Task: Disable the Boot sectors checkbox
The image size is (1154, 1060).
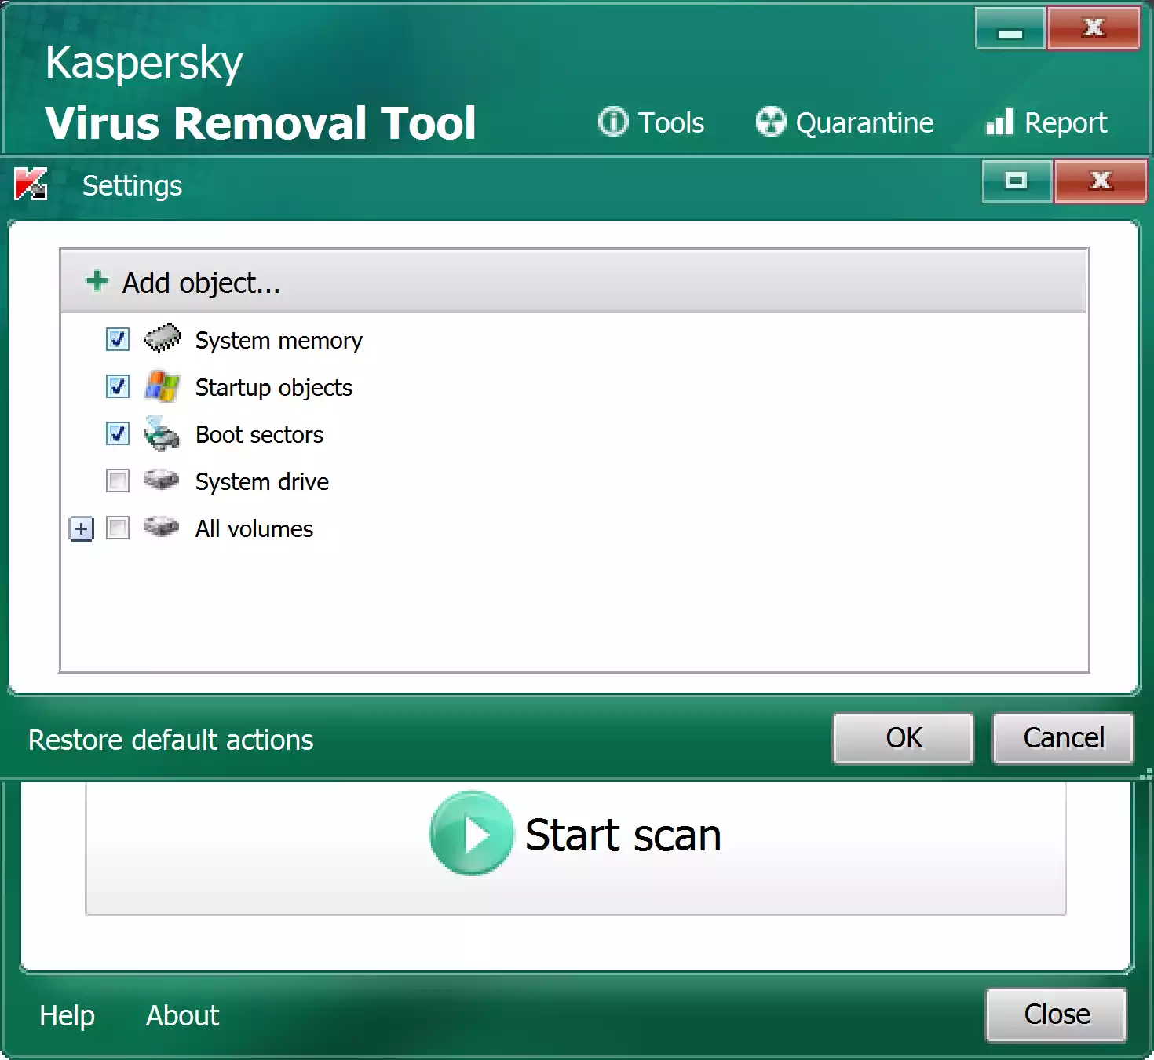Action: click(x=117, y=434)
